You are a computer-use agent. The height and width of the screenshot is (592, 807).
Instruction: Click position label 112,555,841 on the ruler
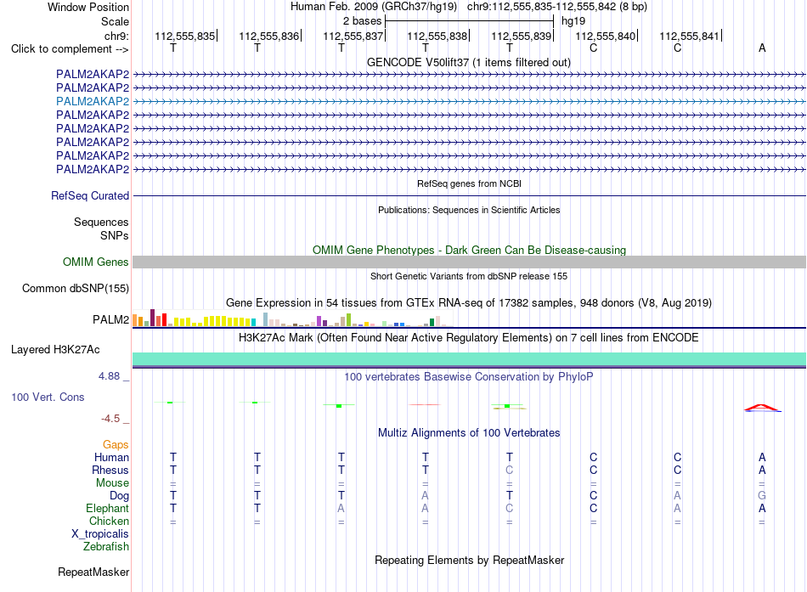pyautogui.click(x=690, y=36)
